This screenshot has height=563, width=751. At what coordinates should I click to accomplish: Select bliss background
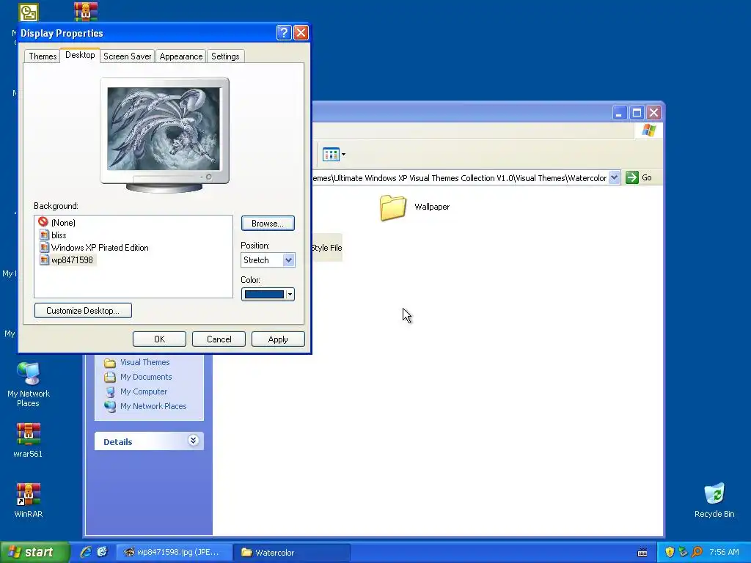point(59,235)
